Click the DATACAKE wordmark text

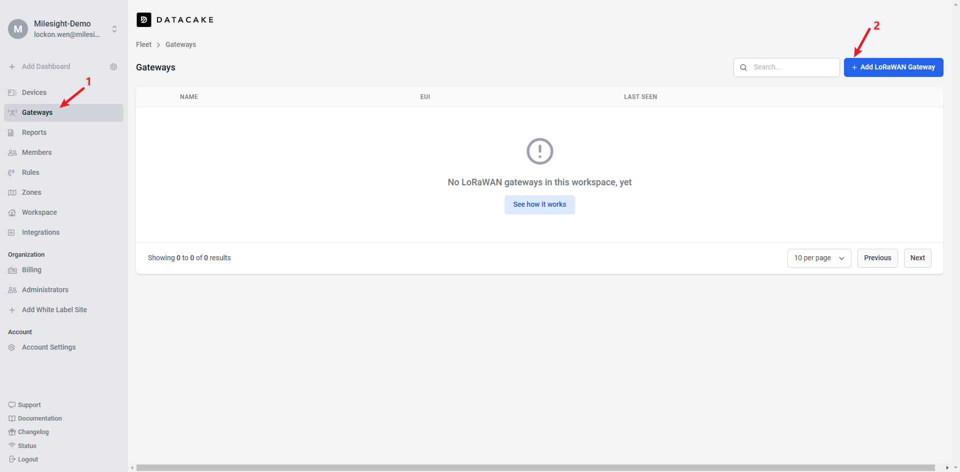click(185, 20)
